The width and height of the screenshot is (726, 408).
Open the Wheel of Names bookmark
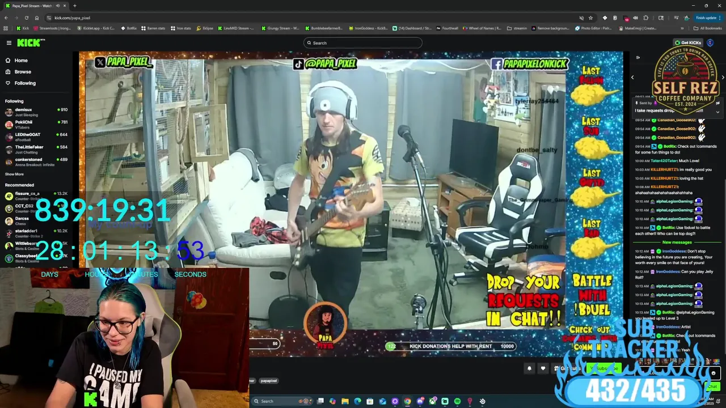(482, 28)
